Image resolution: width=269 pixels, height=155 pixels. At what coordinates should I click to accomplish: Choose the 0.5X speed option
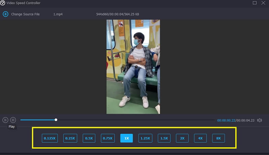[89, 138]
